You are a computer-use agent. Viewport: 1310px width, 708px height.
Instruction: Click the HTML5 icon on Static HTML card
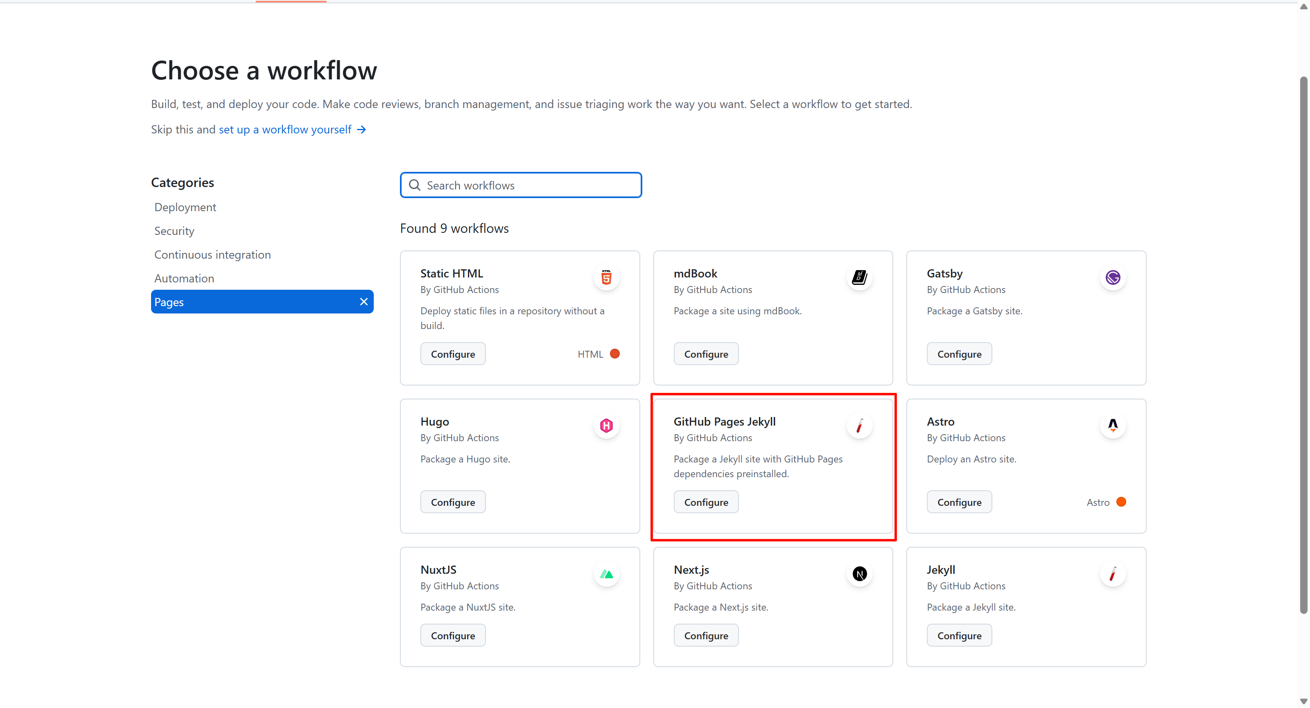(606, 277)
